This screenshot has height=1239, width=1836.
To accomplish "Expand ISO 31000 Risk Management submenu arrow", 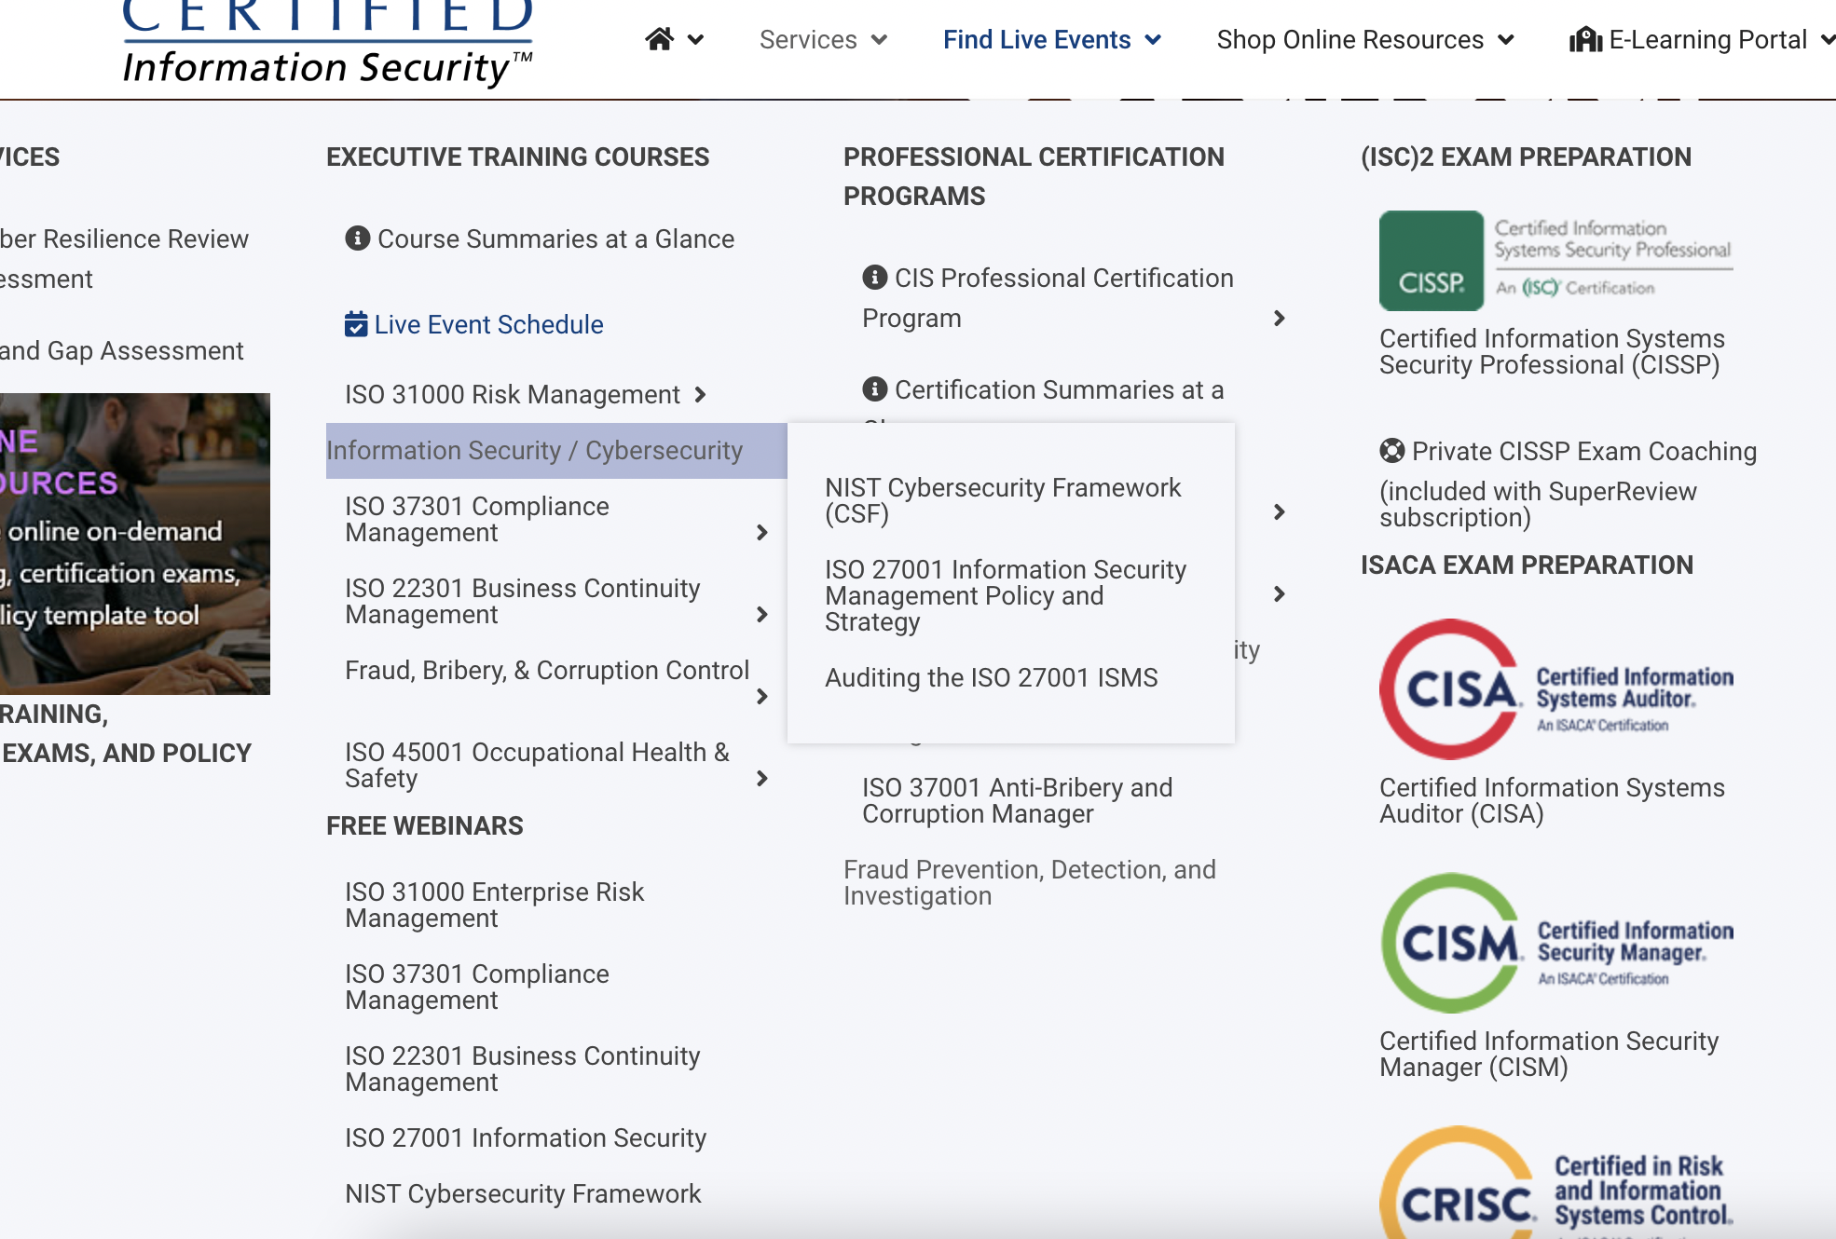I will [701, 395].
